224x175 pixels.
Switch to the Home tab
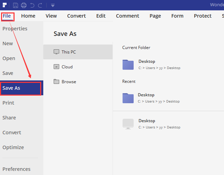coord(28,16)
